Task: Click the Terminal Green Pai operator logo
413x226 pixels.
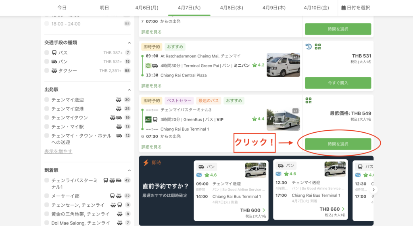Action: coord(148,66)
